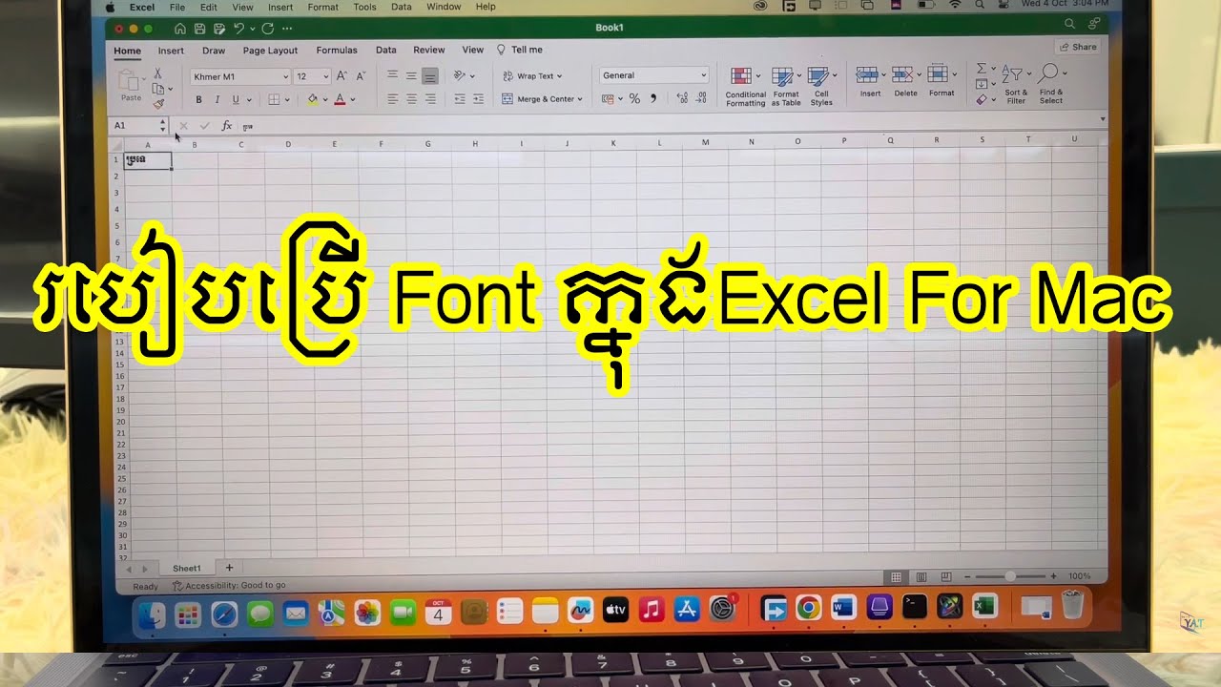1221x687 pixels.
Task: Open the font size 12 dropdown
Action: [325, 76]
